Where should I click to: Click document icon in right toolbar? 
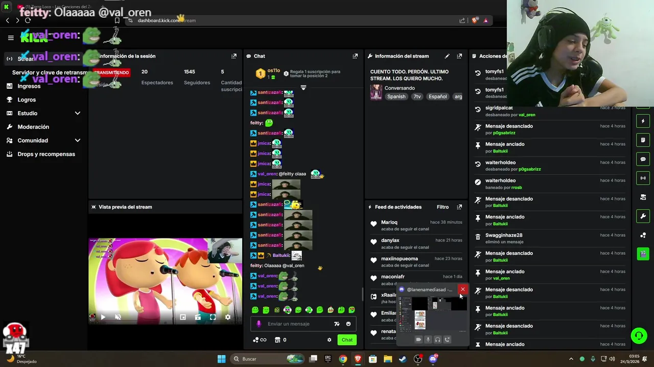(643, 140)
